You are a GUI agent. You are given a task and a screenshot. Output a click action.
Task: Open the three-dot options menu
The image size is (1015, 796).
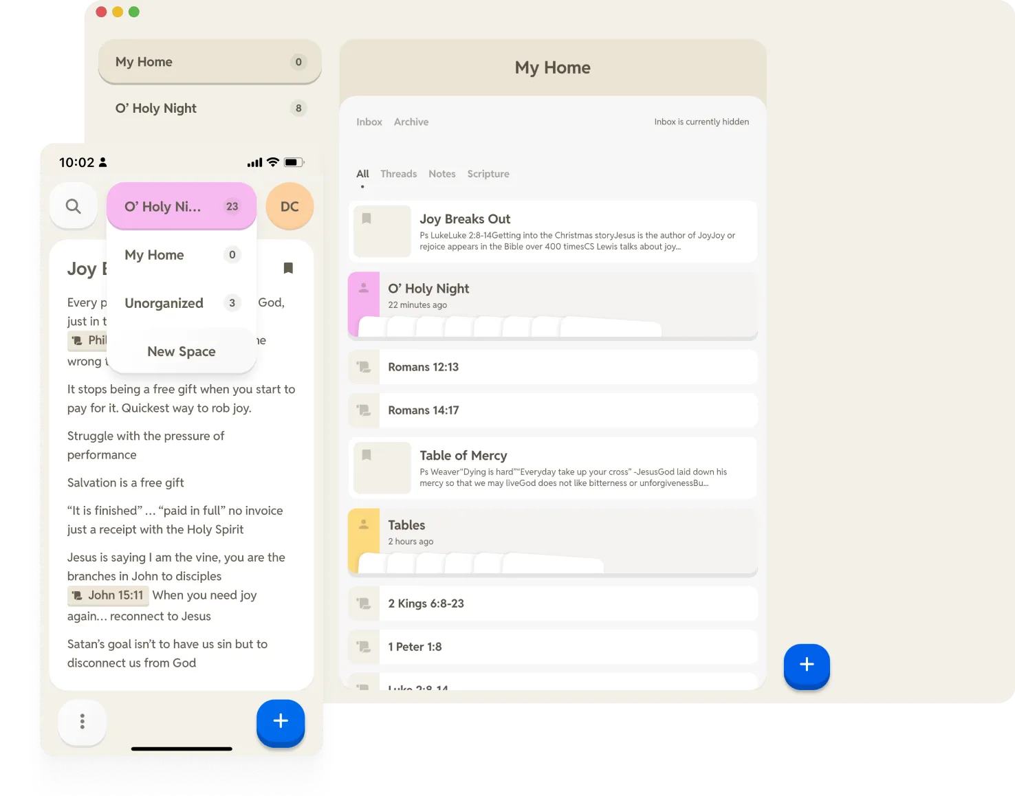pos(83,722)
